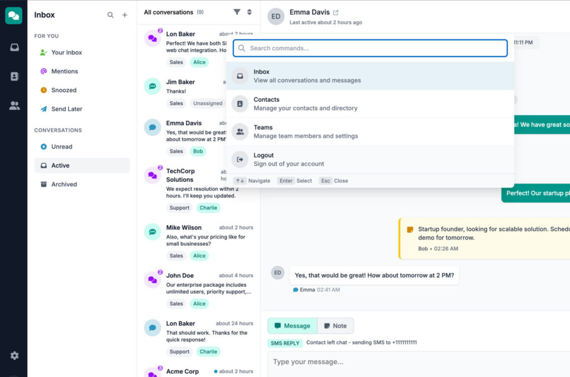Screen dimensions: 570x377
Task: Toggle sort order for All conversations
Action: [x=249, y=12]
